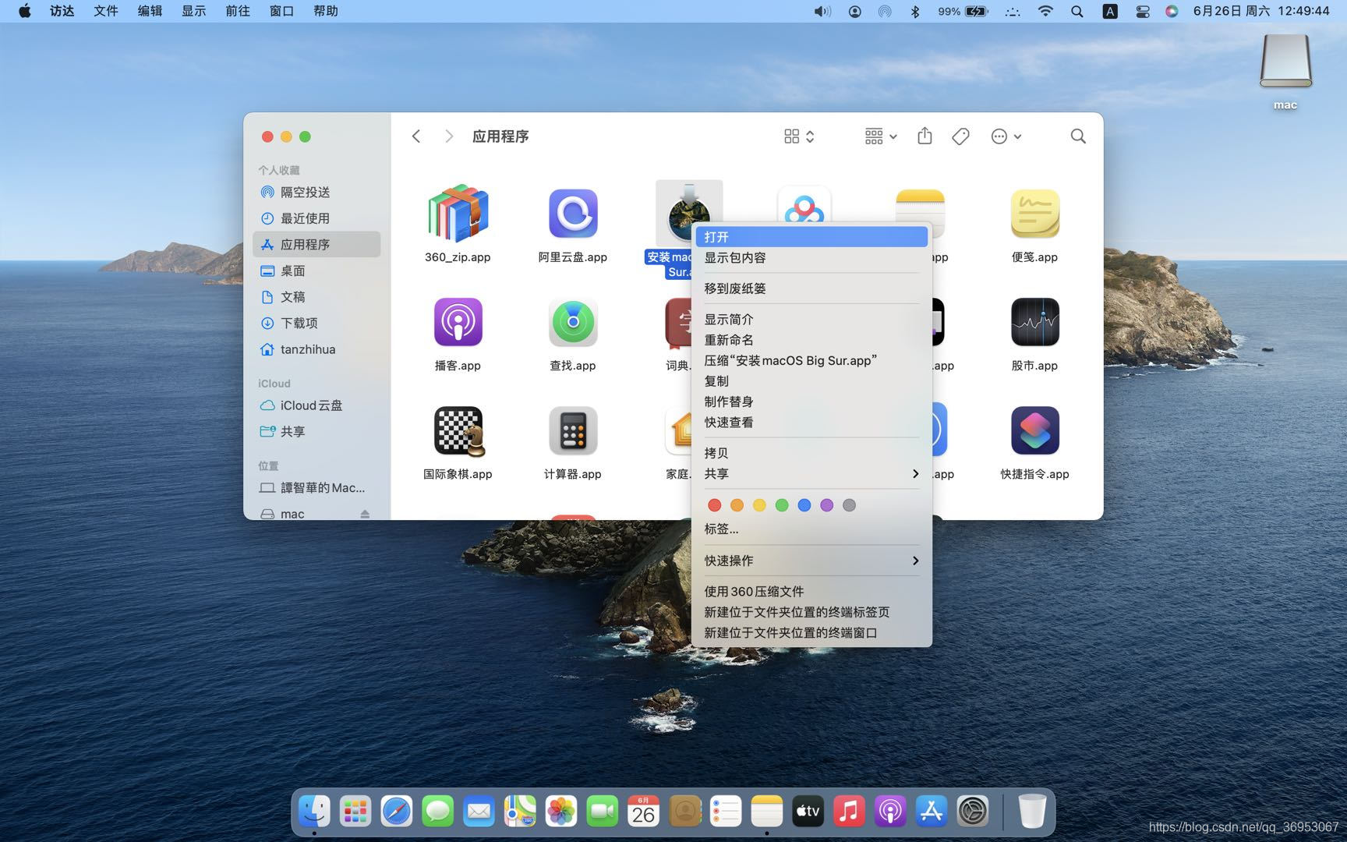Select 最近使用 in the sidebar

tap(316, 218)
